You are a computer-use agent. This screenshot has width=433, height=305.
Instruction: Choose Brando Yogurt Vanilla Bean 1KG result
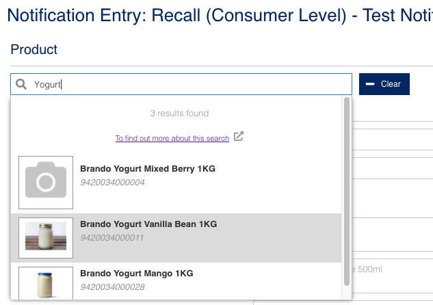[x=176, y=238]
